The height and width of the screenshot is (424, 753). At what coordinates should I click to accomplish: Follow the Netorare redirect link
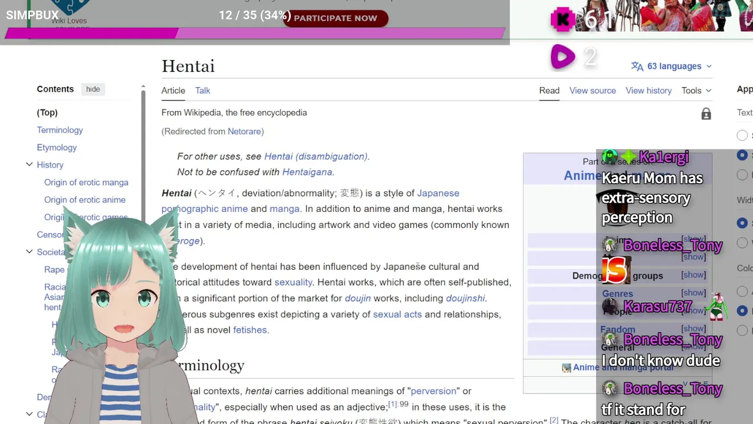(x=244, y=131)
